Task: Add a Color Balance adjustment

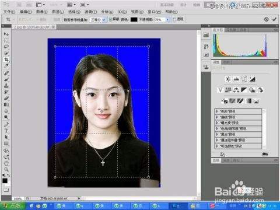Action: point(236,90)
